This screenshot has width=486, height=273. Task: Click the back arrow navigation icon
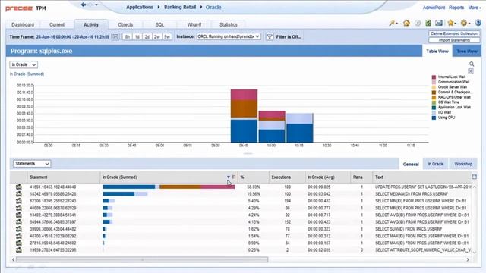pyautogui.click(x=84, y=5)
